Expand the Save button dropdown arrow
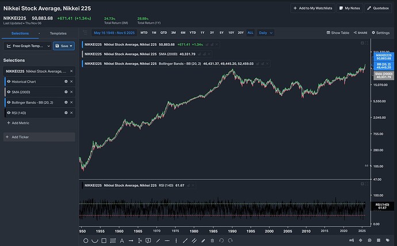 pos(71,46)
